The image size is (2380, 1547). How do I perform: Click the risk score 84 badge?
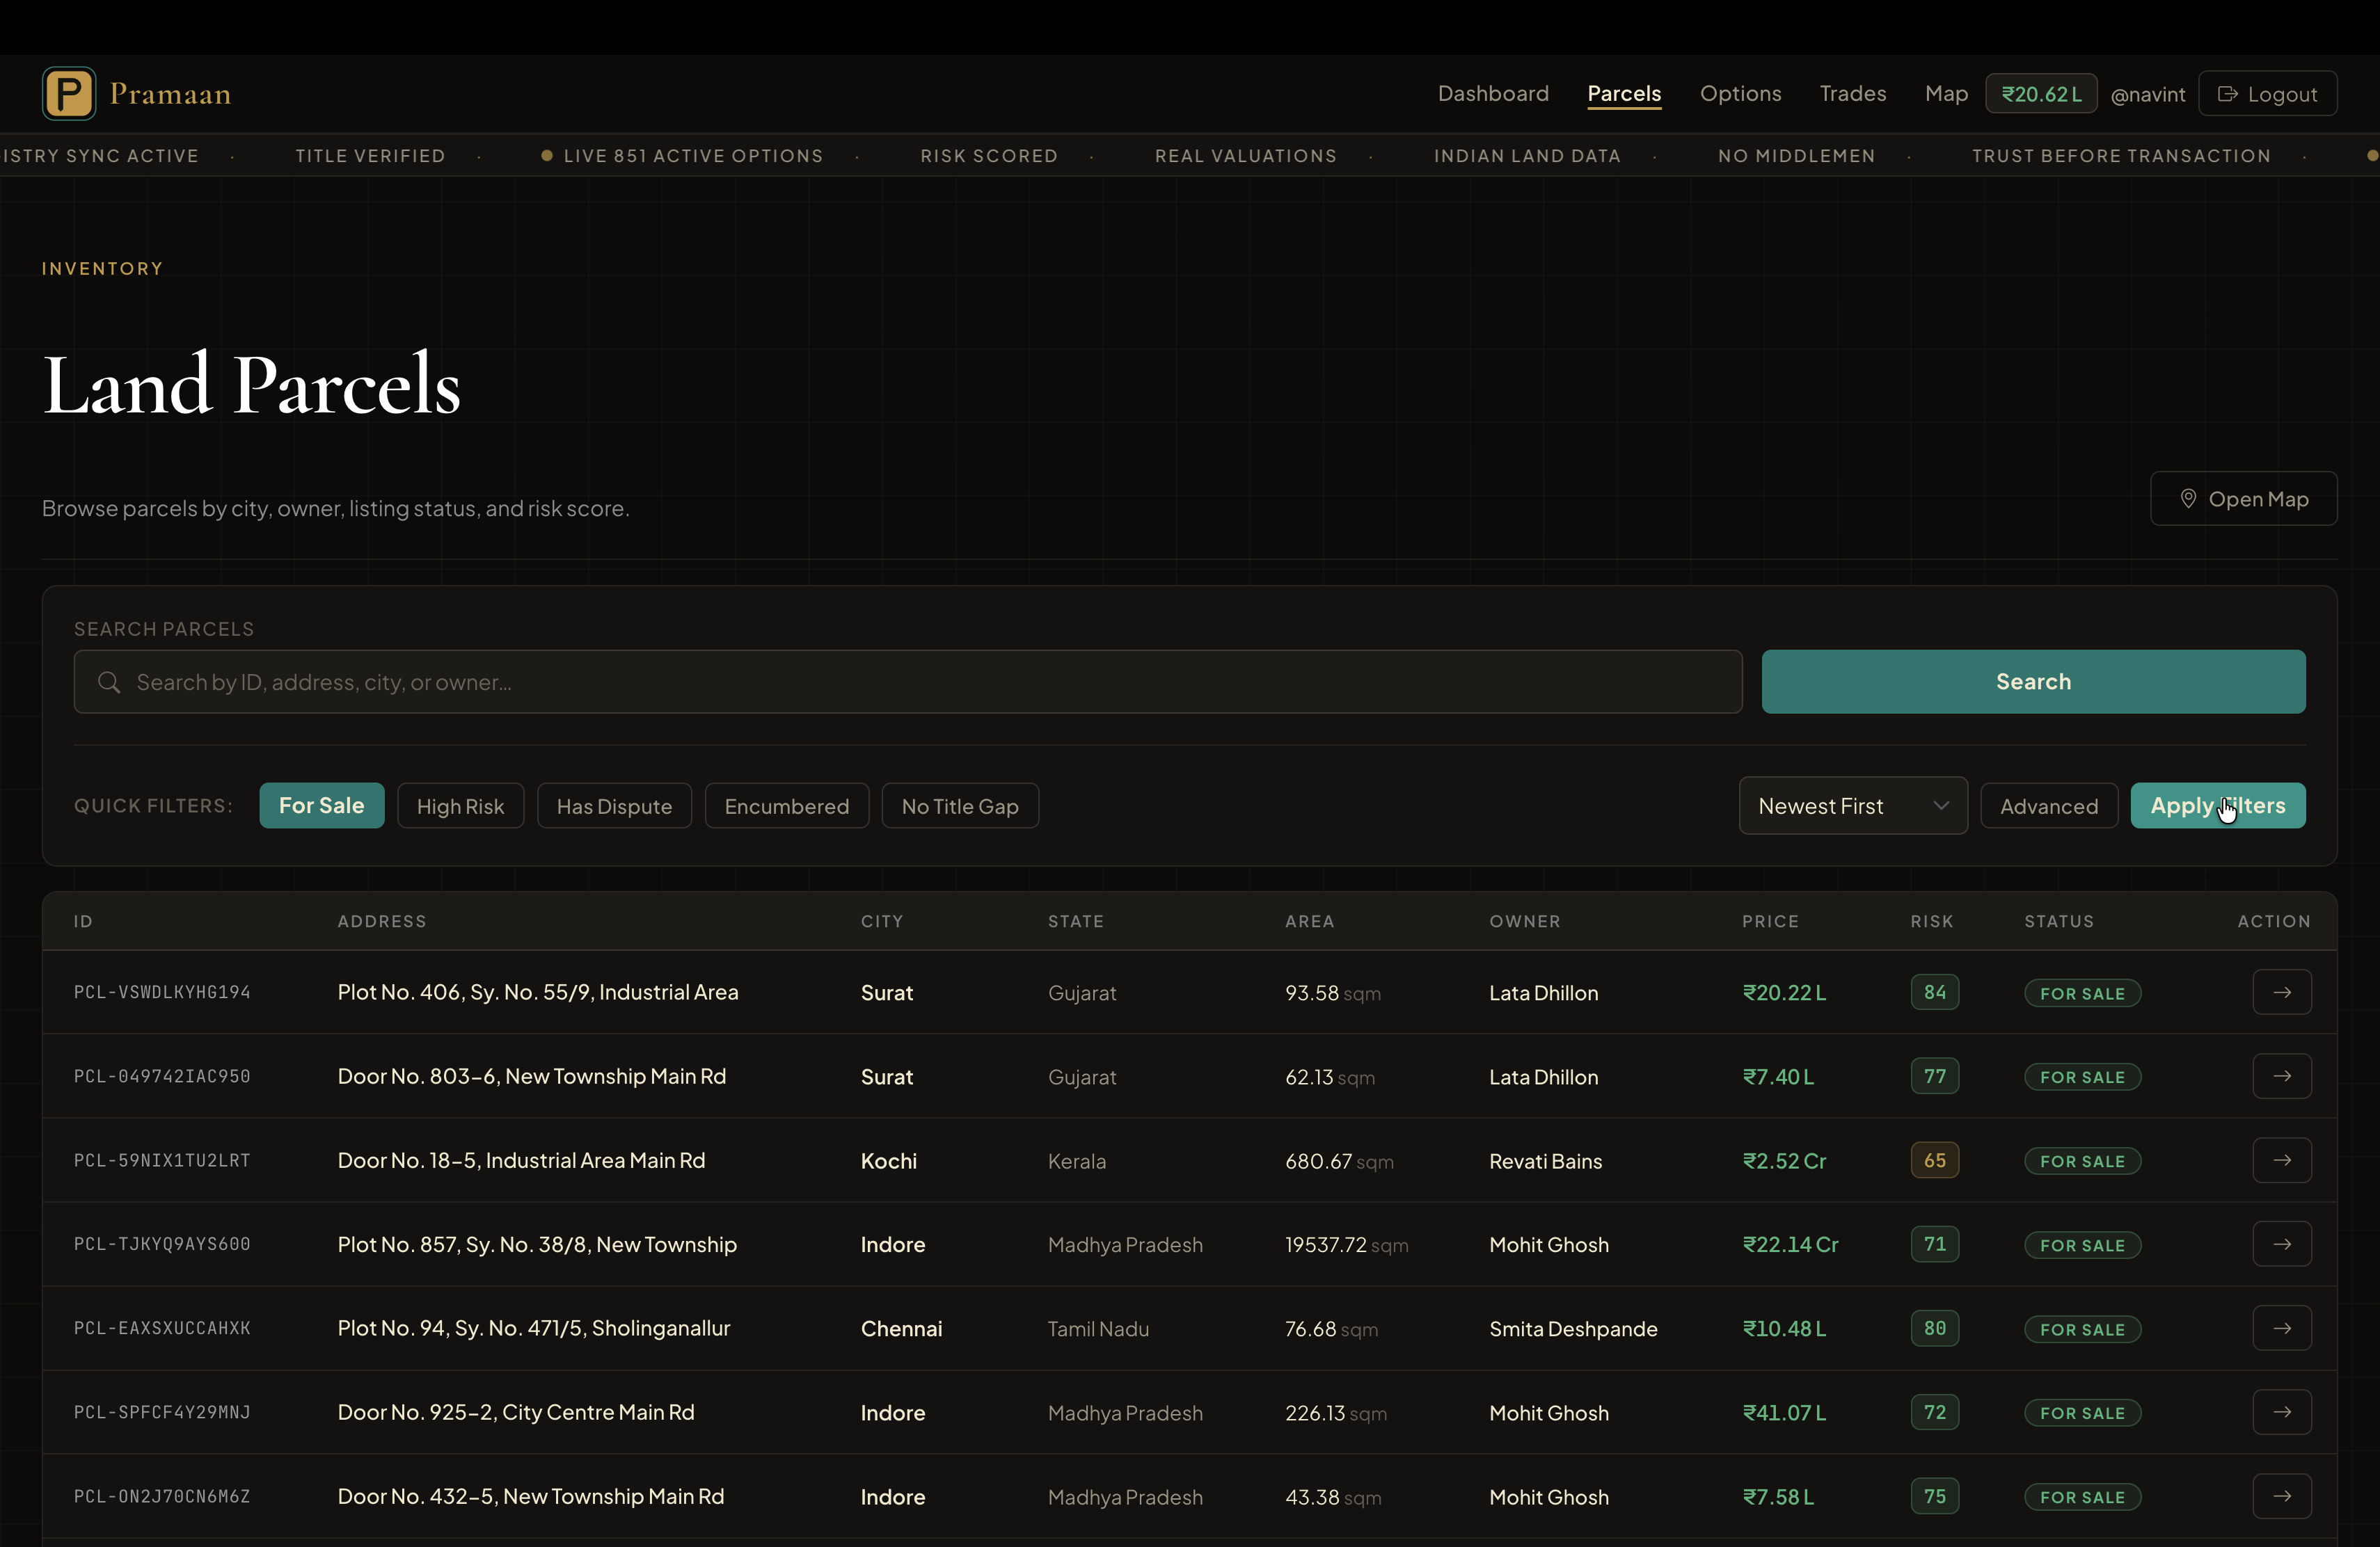[x=1934, y=993]
